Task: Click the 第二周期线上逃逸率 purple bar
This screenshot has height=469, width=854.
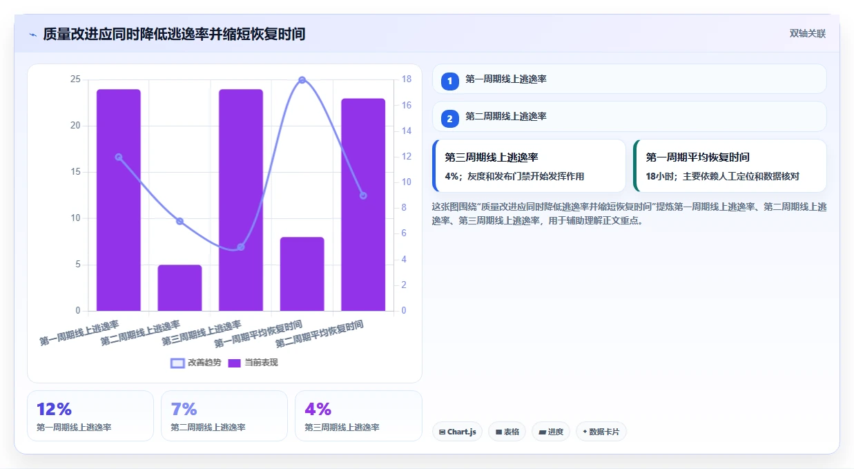Action: (x=179, y=287)
